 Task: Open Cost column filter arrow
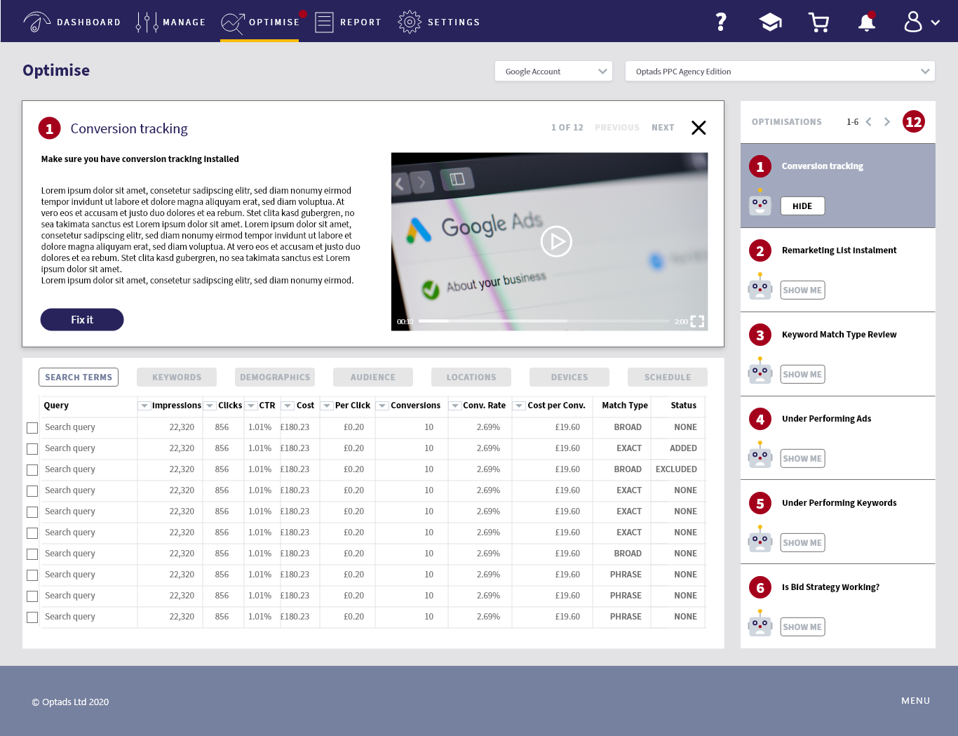288,406
